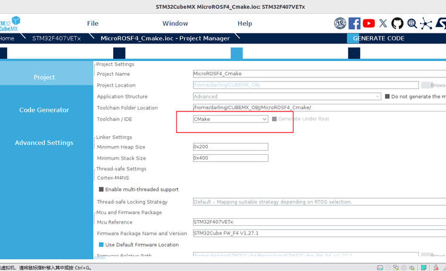Click the VM printer status icon
The width and height of the screenshot is (446, 271).
point(404,267)
